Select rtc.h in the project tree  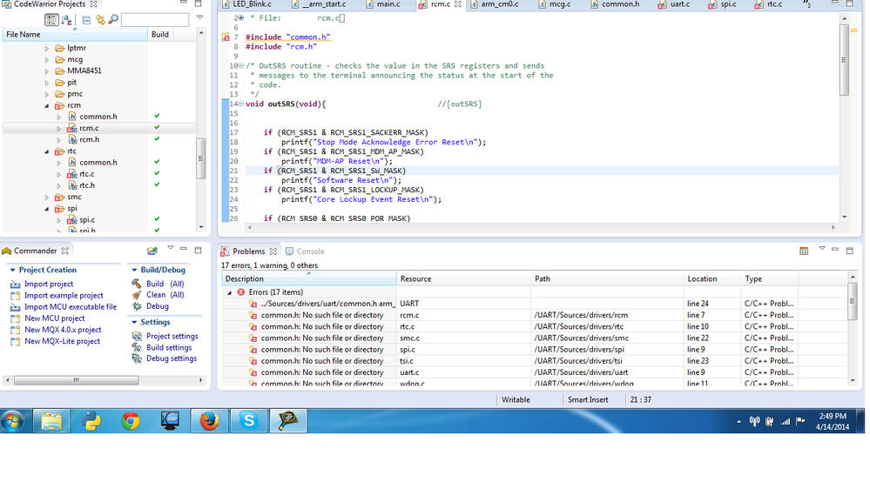click(x=86, y=185)
